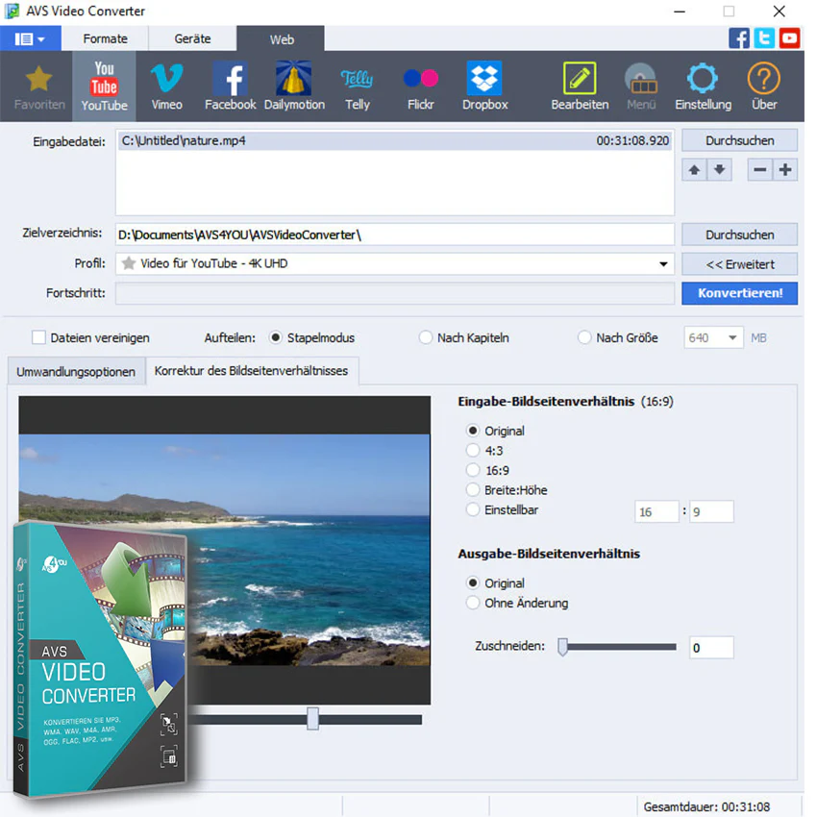
Task: Select the Nach Kapiteln radio option
Action: point(426,337)
